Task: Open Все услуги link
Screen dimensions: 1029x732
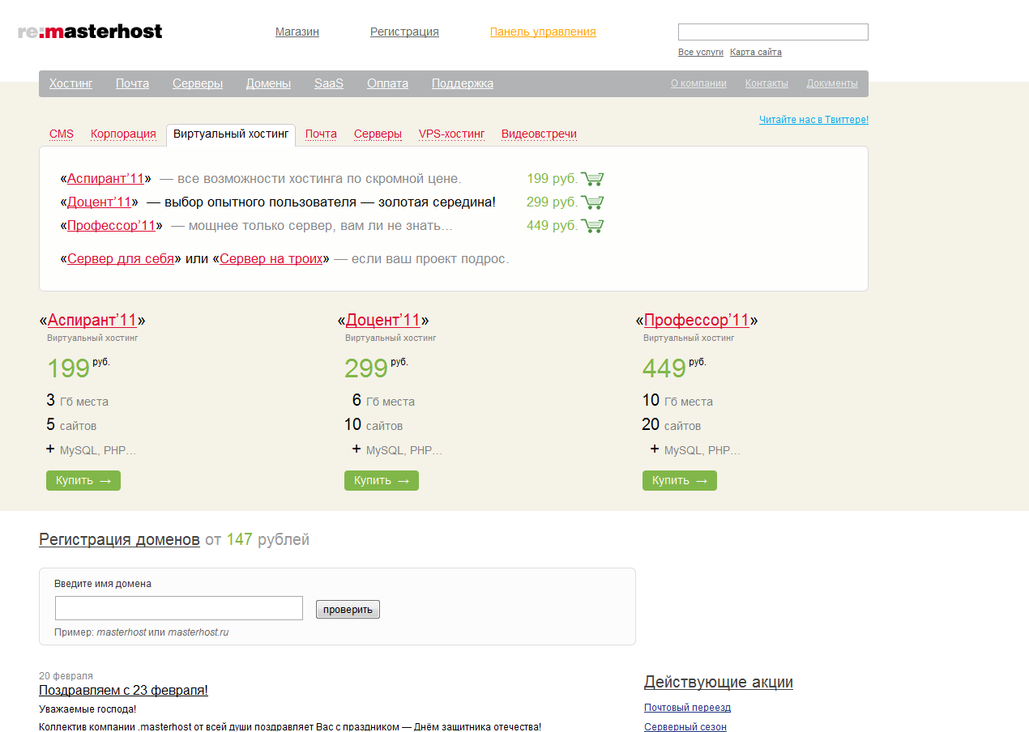Action: [701, 52]
